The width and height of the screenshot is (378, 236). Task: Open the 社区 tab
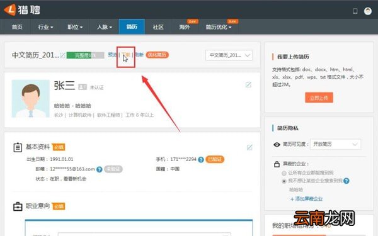[158, 26]
